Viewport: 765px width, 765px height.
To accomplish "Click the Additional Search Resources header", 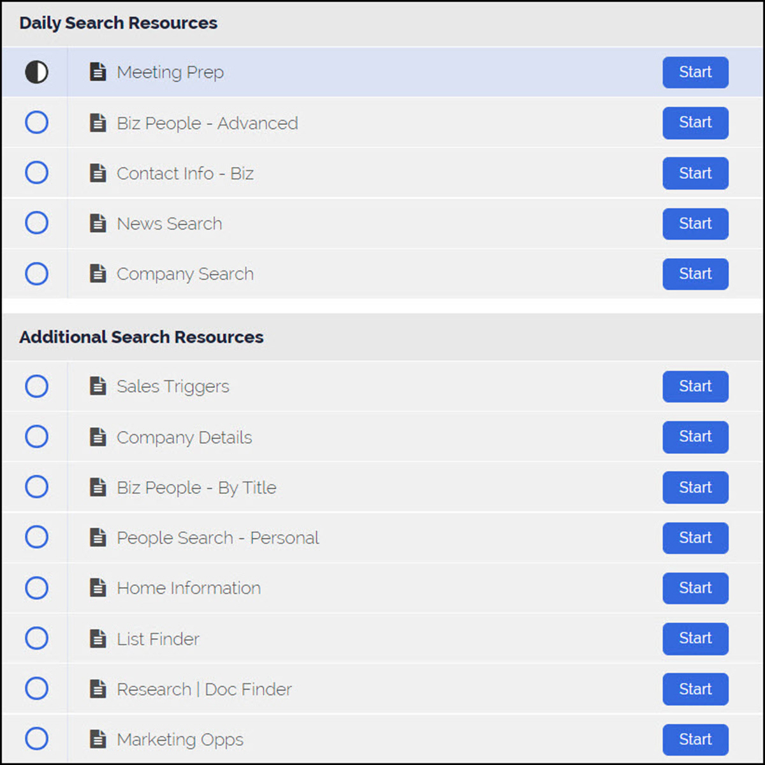I will [142, 337].
